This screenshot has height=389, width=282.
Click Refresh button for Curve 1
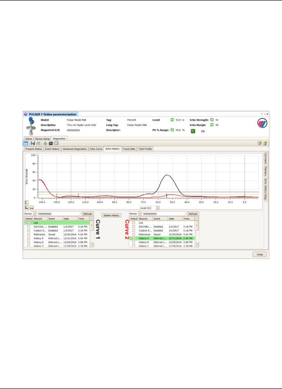pyautogui.click(x=88, y=214)
